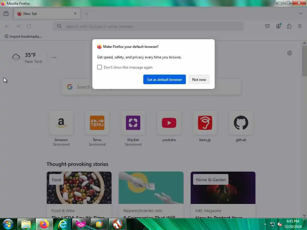307x230 pixels.
Task: Open the application hamburger menu
Action: tap(300, 26)
